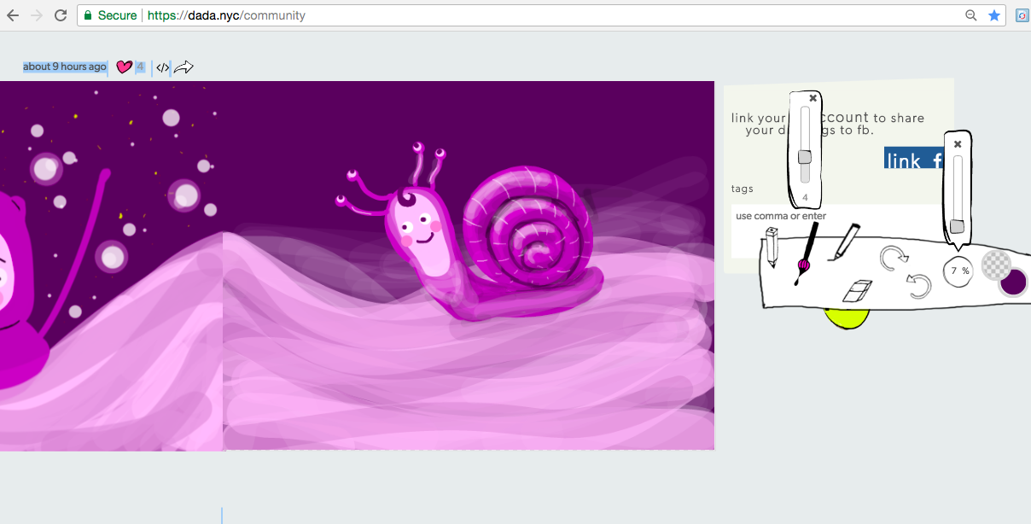
Task: Click the zoom magnifier in address bar
Action: pos(971,15)
